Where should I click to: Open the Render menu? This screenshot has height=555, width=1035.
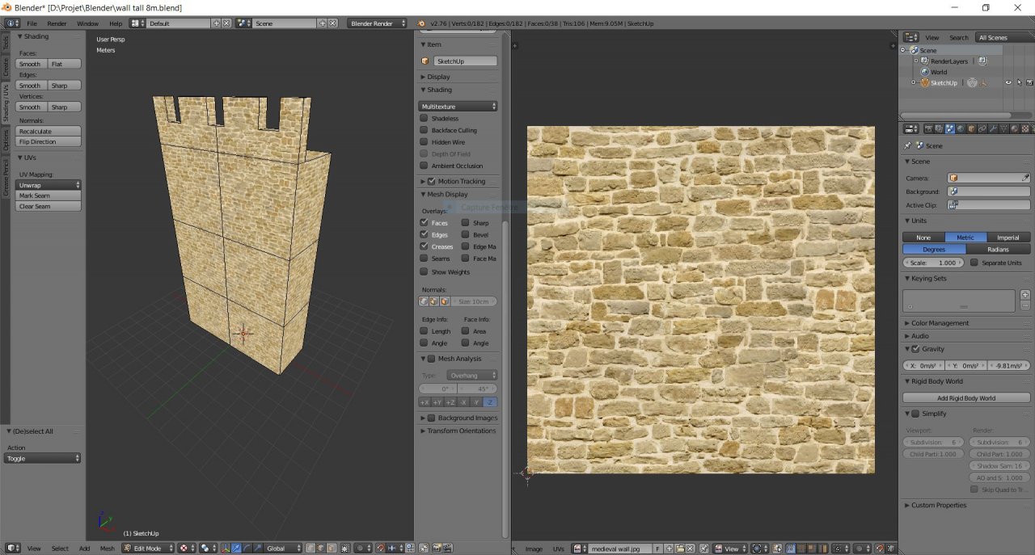(x=57, y=23)
